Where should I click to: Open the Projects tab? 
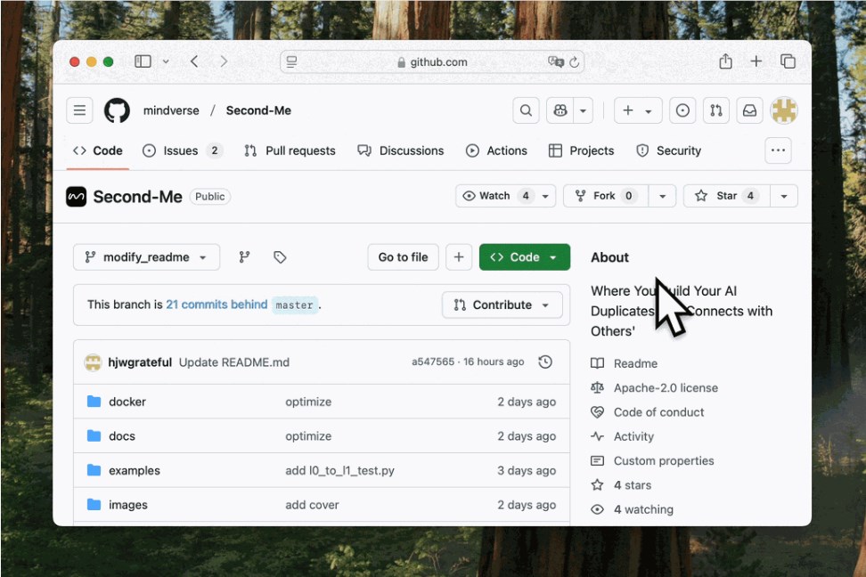coord(582,150)
